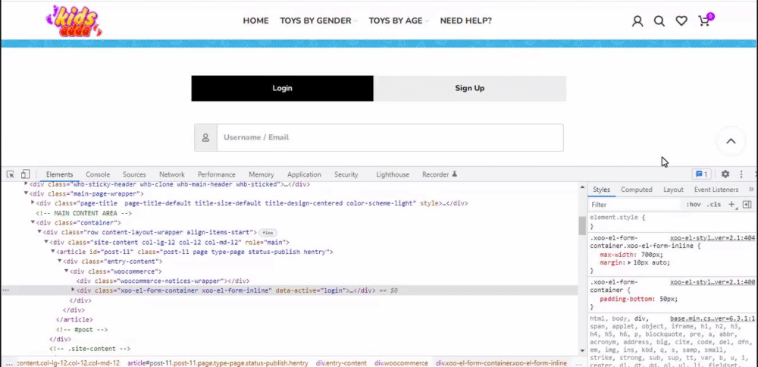Click the Elements panel vertical scrollbar thumb
Screen dimensions: 758x367
click(582, 226)
